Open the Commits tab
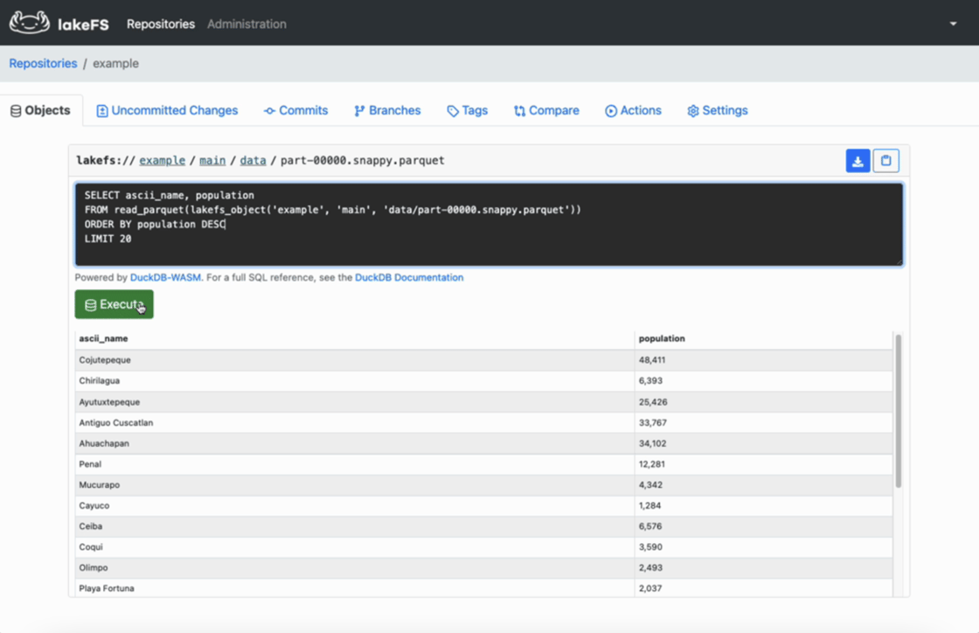The height and width of the screenshot is (633, 979). [296, 110]
